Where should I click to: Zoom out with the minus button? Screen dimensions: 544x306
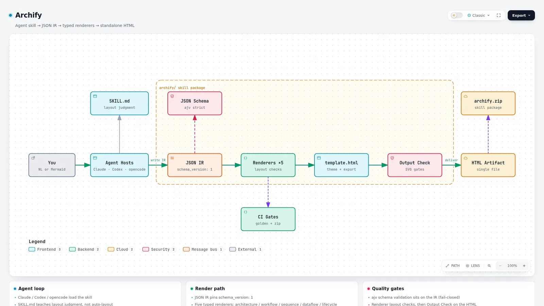point(500,266)
